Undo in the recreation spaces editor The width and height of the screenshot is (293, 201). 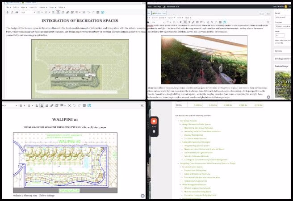[88, 13]
